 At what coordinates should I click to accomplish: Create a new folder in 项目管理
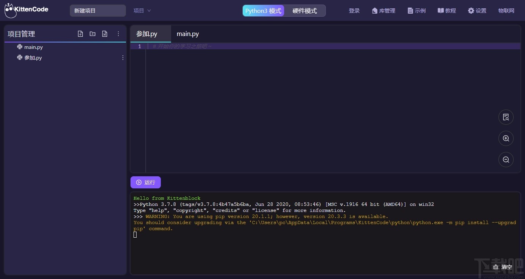93,34
